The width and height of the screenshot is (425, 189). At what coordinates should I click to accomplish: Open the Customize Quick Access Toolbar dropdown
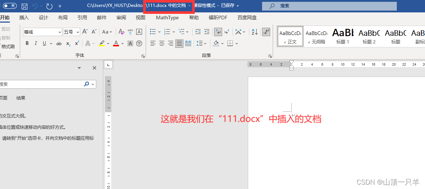click(60, 6)
